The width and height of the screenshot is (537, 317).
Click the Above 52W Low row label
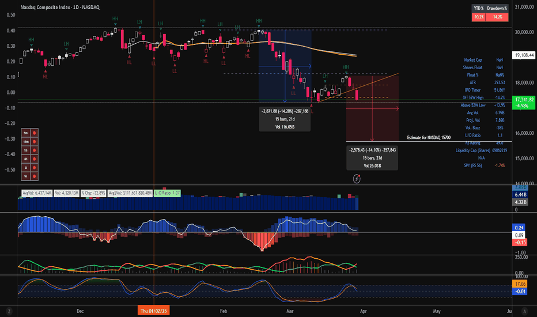coord(473,105)
